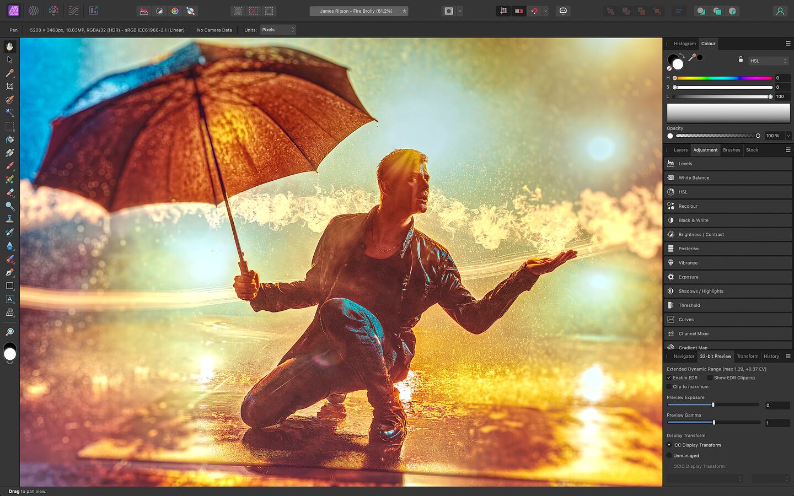Select Unmanaged display option
The width and height of the screenshot is (794, 496).
pyautogui.click(x=669, y=456)
